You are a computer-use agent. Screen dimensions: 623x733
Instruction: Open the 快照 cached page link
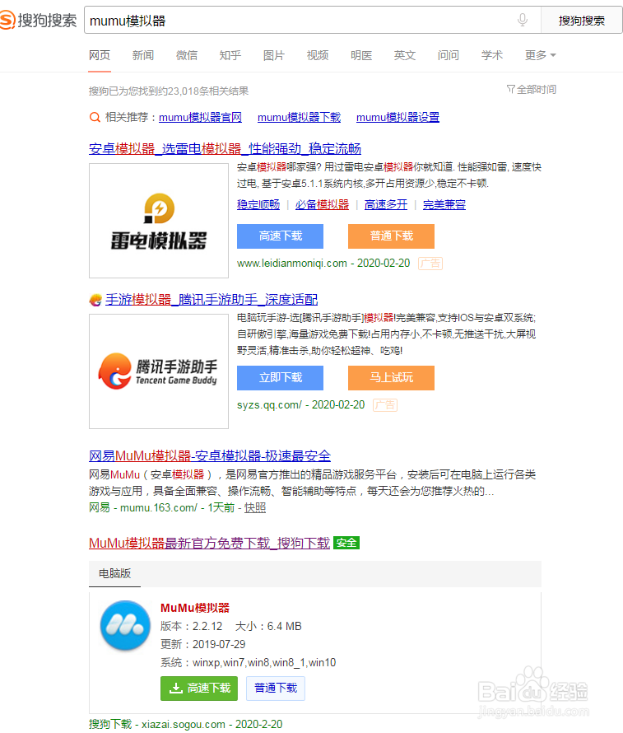pyautogui.click(x=255, y=507)
